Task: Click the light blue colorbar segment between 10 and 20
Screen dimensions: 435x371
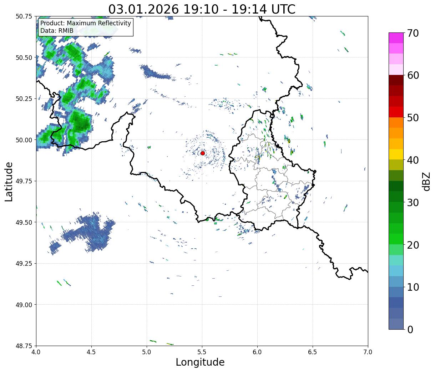Action: coord(396,271)
